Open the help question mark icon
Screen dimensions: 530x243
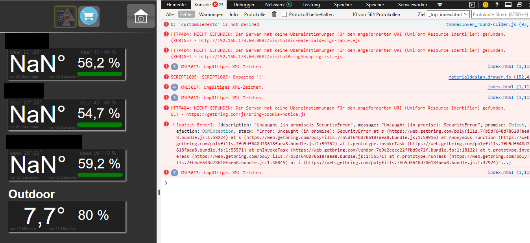(497, 5)
